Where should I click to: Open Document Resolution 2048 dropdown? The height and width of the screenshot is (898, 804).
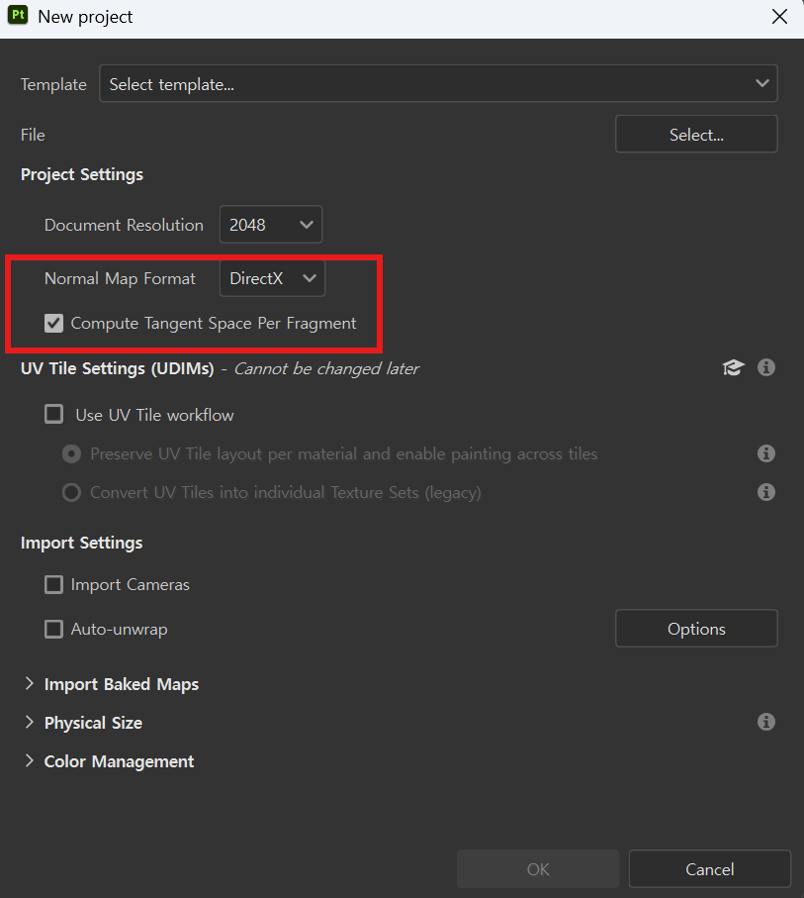[271, 225]
